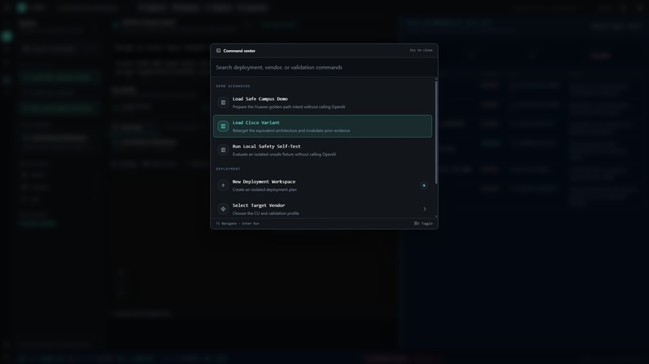Click the Command center header icon

point(218,51)
